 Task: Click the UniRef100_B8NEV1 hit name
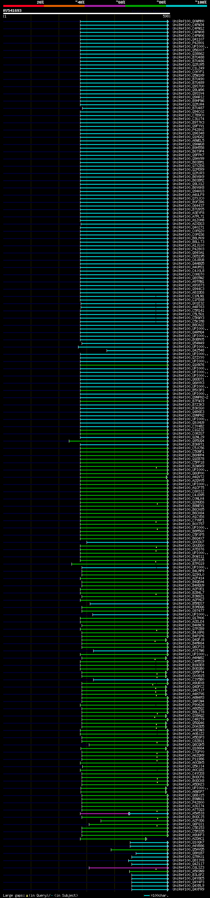pos(188,506)
